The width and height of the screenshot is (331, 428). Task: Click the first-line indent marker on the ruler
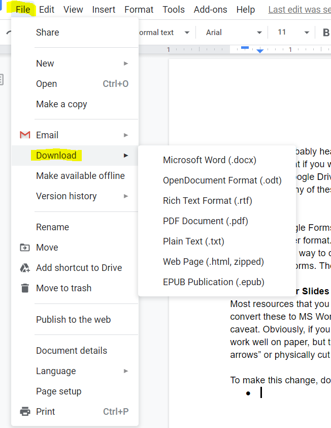245,48
